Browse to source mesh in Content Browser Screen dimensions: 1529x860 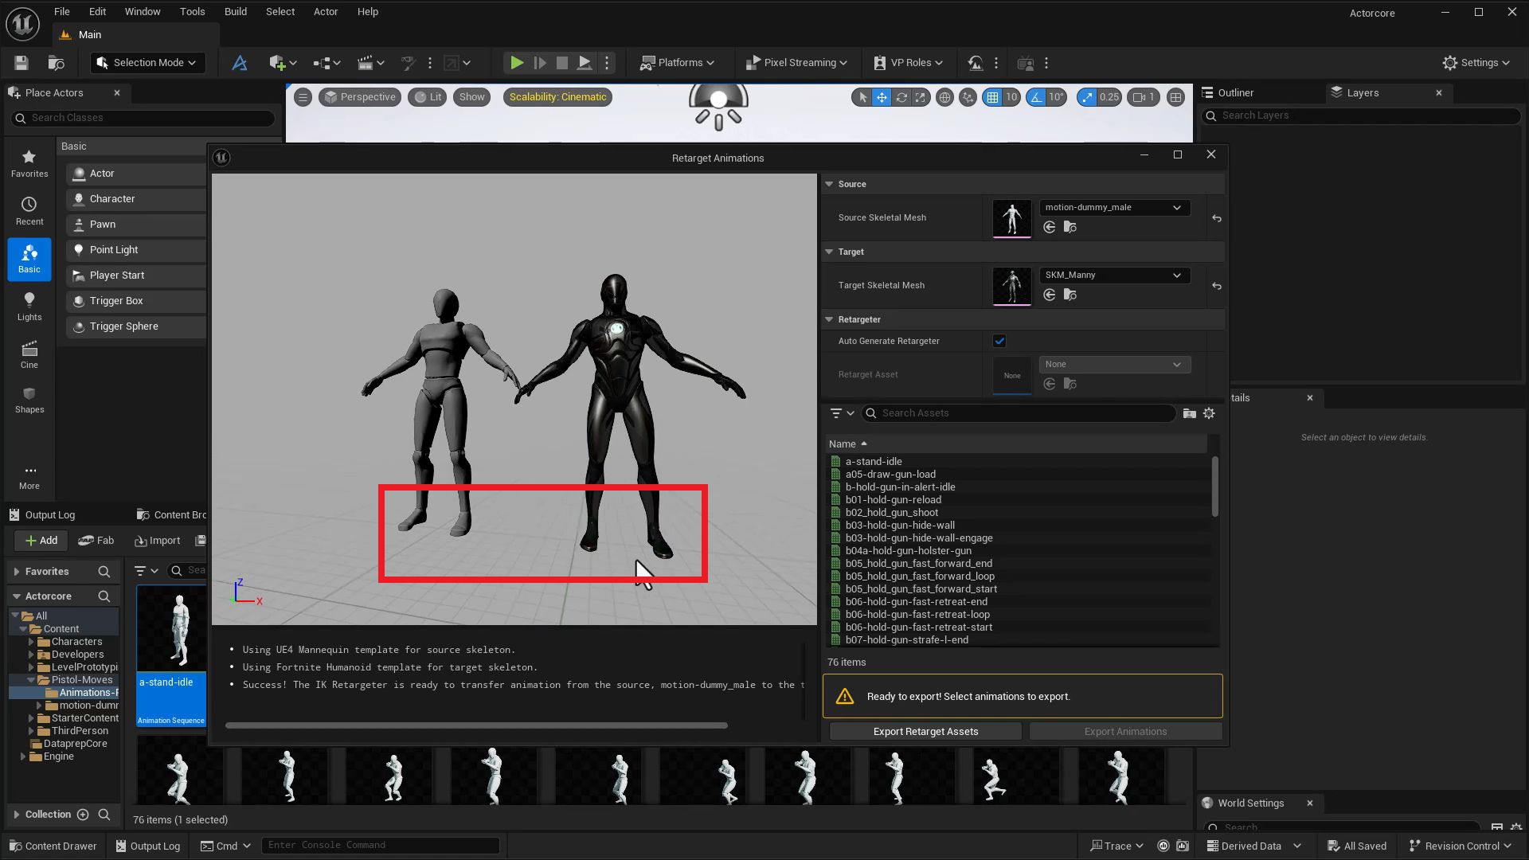tap(1070, 228)
